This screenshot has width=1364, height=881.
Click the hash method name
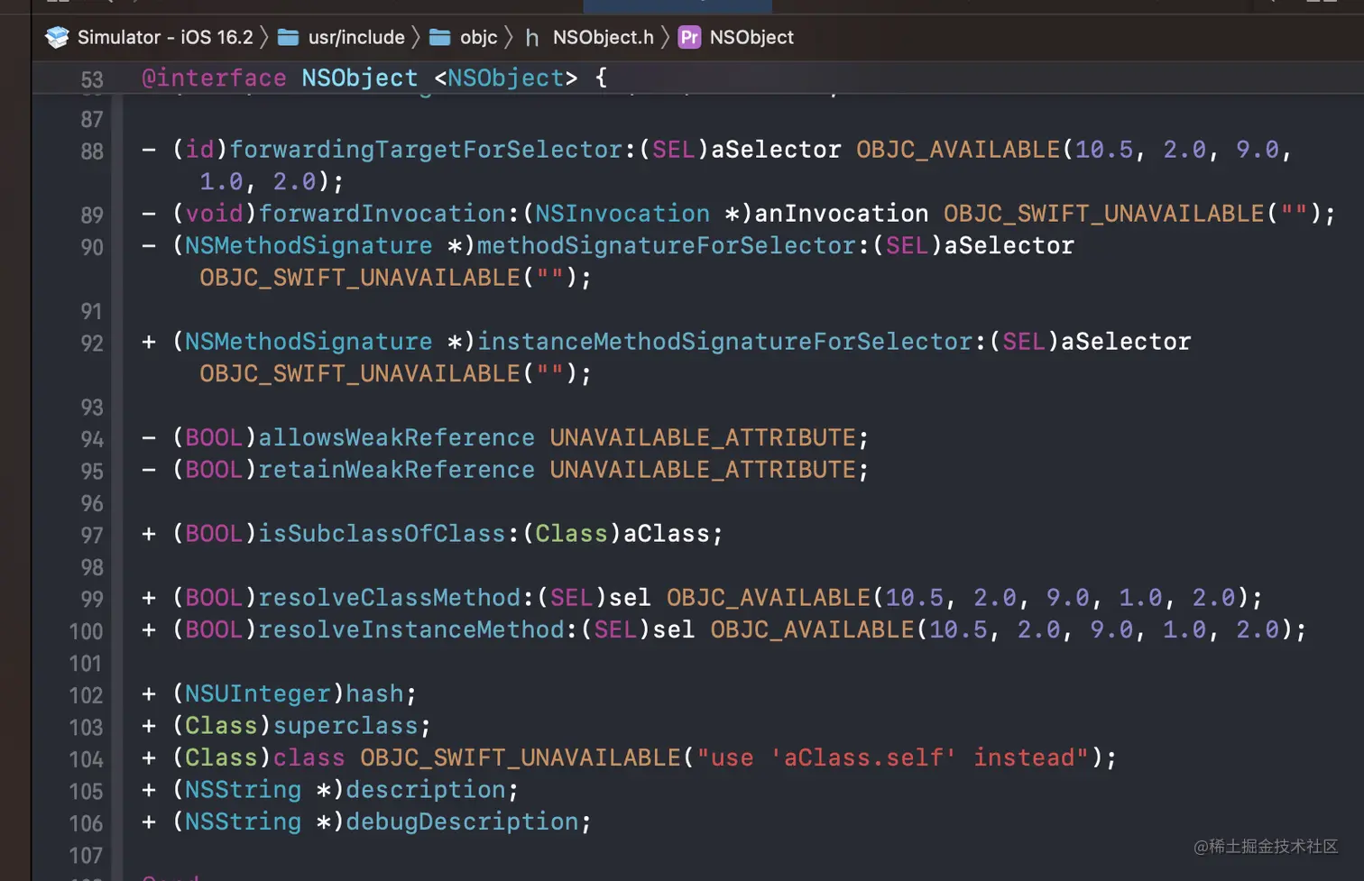(x=375, y=693)
